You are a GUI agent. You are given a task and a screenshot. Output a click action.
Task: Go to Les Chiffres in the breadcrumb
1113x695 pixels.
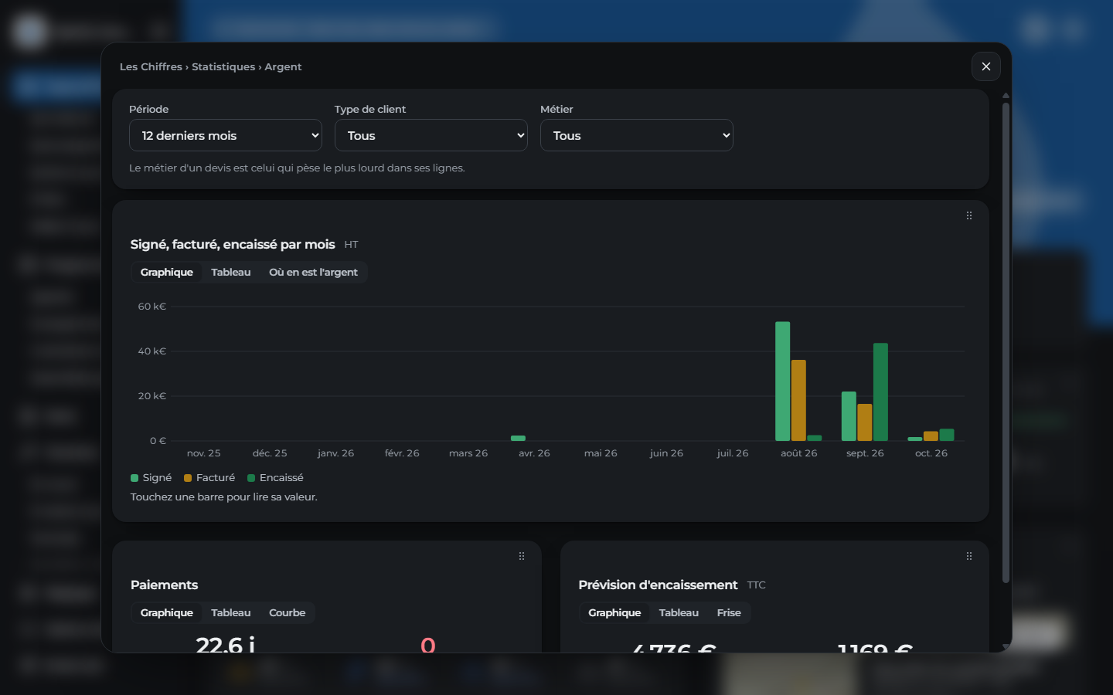[151, 66]
